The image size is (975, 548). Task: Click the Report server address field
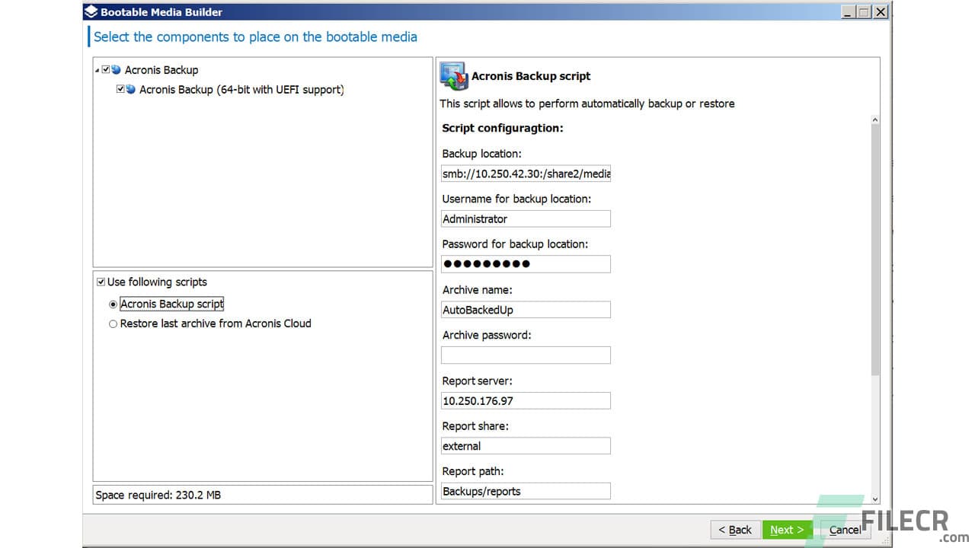pyautogui.click(x=526, y=400)
